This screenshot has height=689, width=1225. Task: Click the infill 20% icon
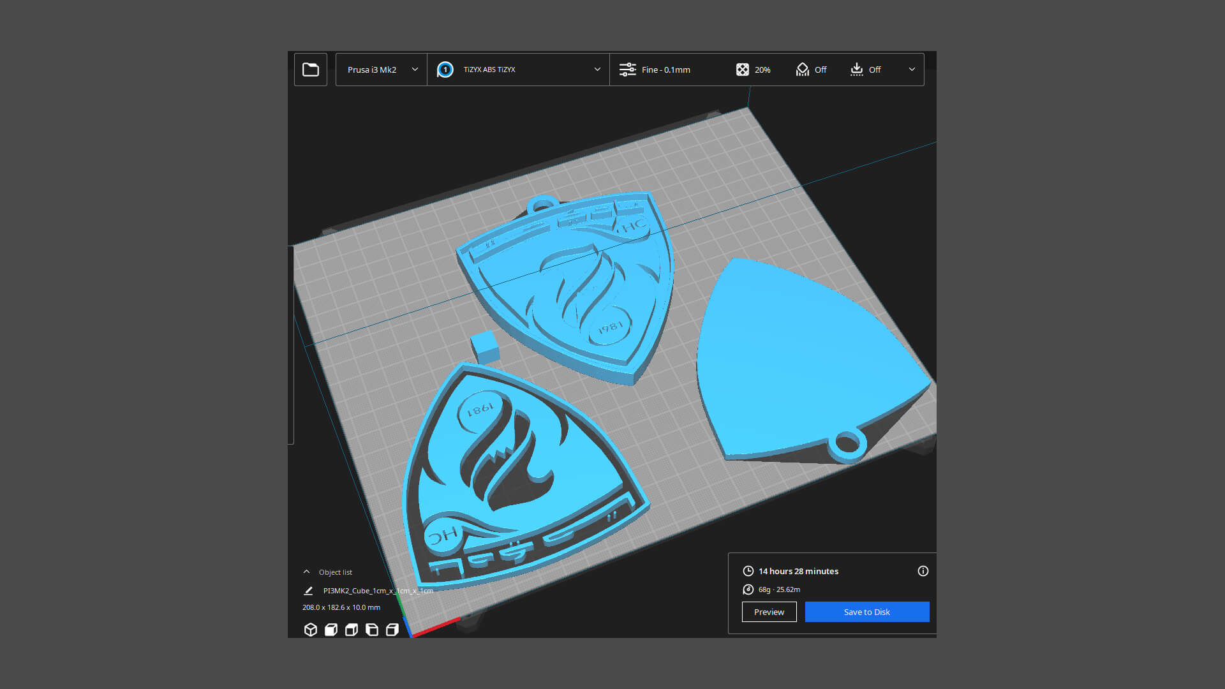743,70
